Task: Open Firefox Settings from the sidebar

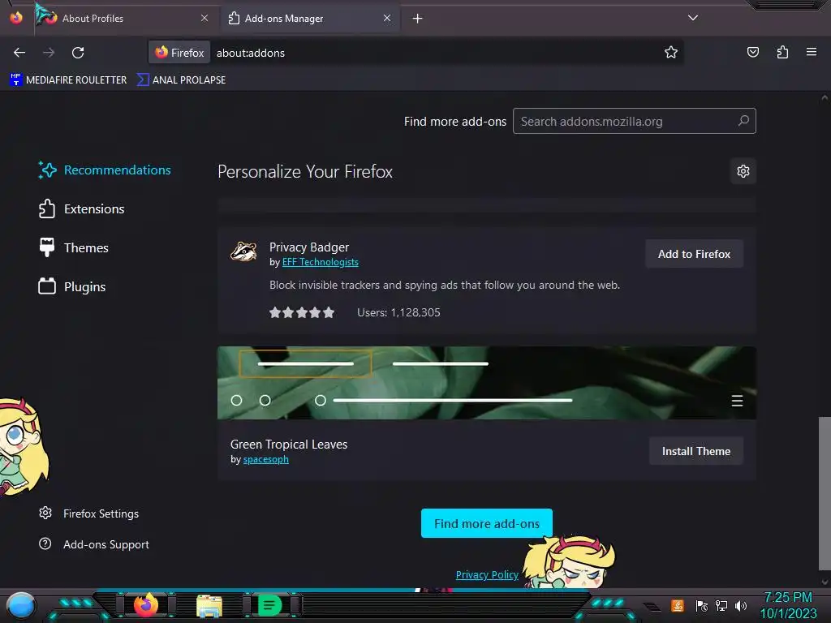Action: [x=89, y=513]
